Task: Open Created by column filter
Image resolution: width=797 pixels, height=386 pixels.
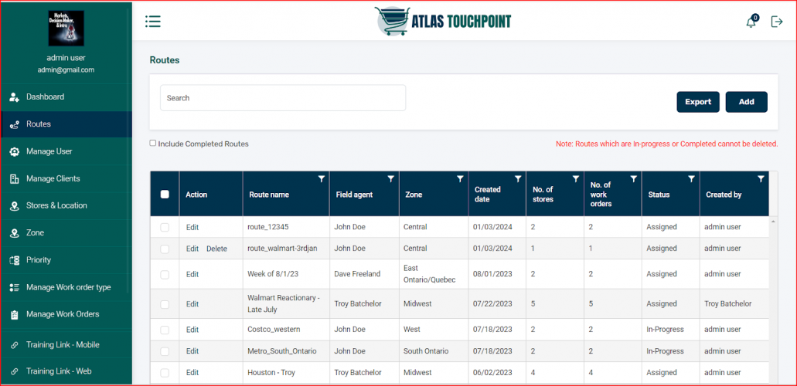Action: pyautogui.click(x=761, y=179)
